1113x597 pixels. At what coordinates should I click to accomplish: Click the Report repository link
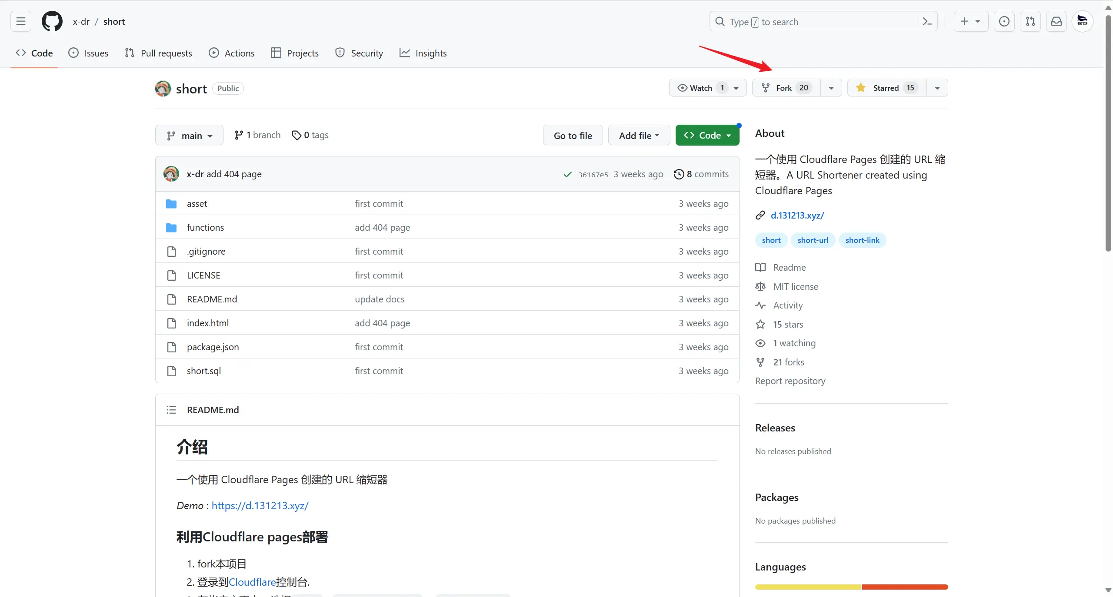point(790,381)
